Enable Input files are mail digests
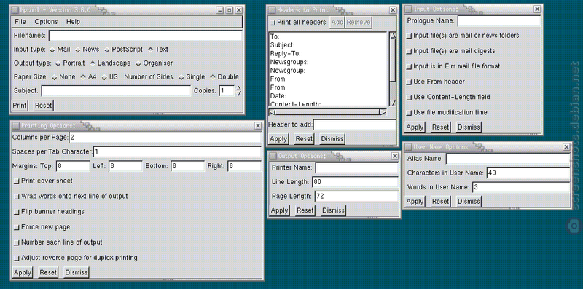 pyautogui.click(x=409, y=51)
